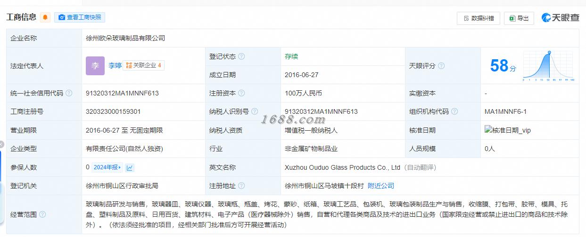Select organization code MA1MNNF6-1
Viewport: 586px width, 237px height.
point(505,111)
